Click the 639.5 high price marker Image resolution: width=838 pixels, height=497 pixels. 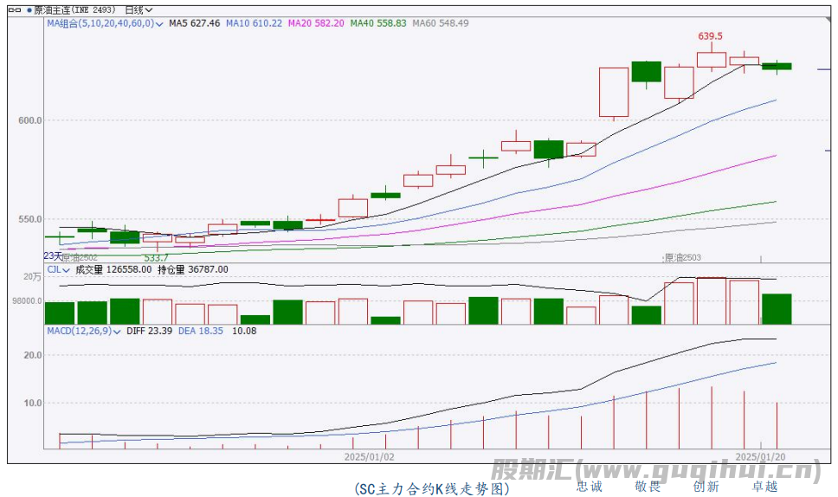click(x=710, y=36)
